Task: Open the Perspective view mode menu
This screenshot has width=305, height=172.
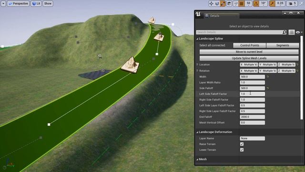Action: click(18, 3)
